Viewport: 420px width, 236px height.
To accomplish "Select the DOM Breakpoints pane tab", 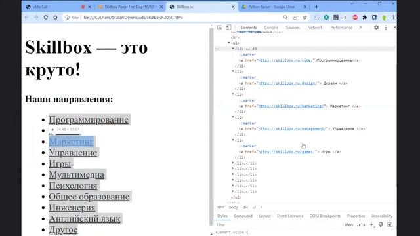I will coord(325,216).
